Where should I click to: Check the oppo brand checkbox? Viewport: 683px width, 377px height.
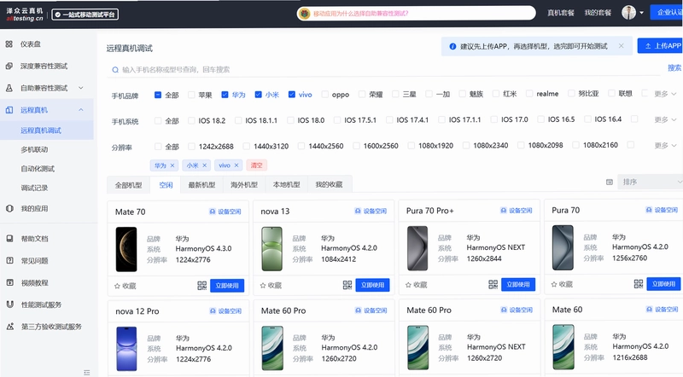pos(325,95)
